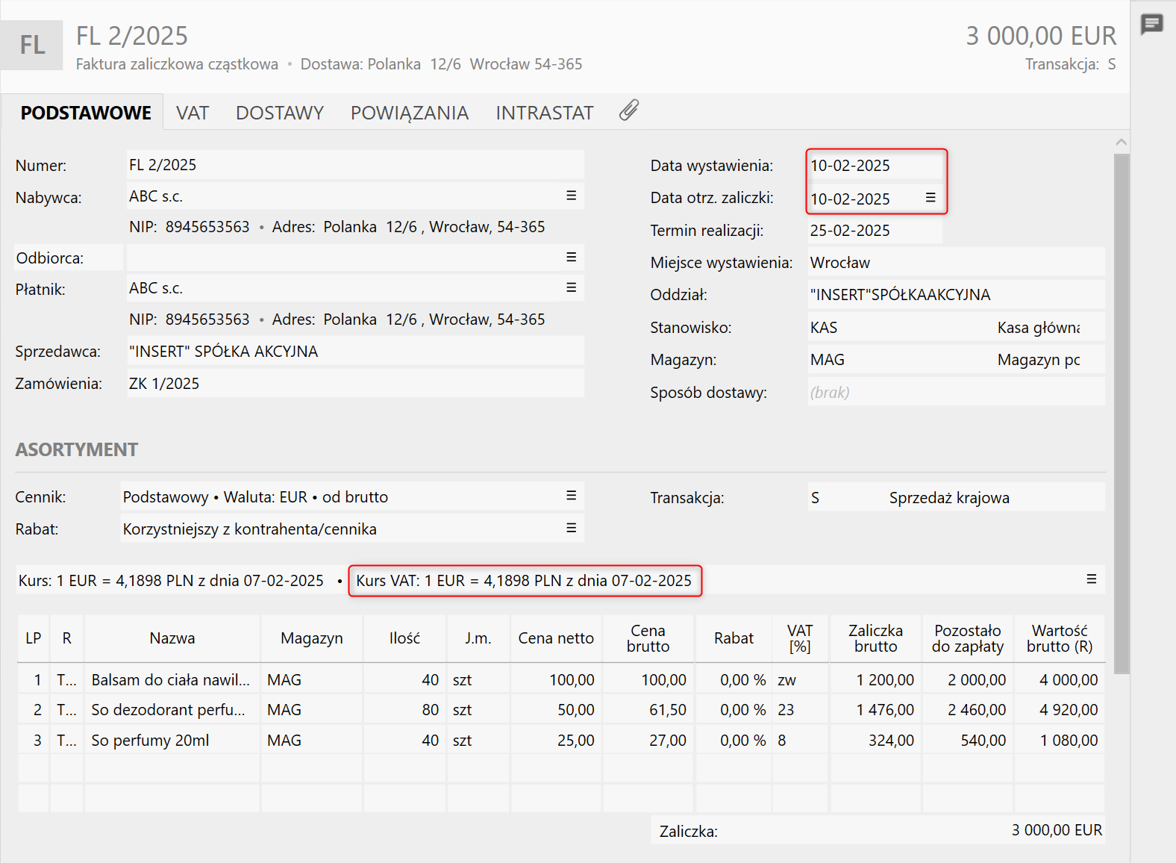Open the Sposób dostawy selector
The height and width of the screenshot is (863, 1176).
click(x=955, y=393)
